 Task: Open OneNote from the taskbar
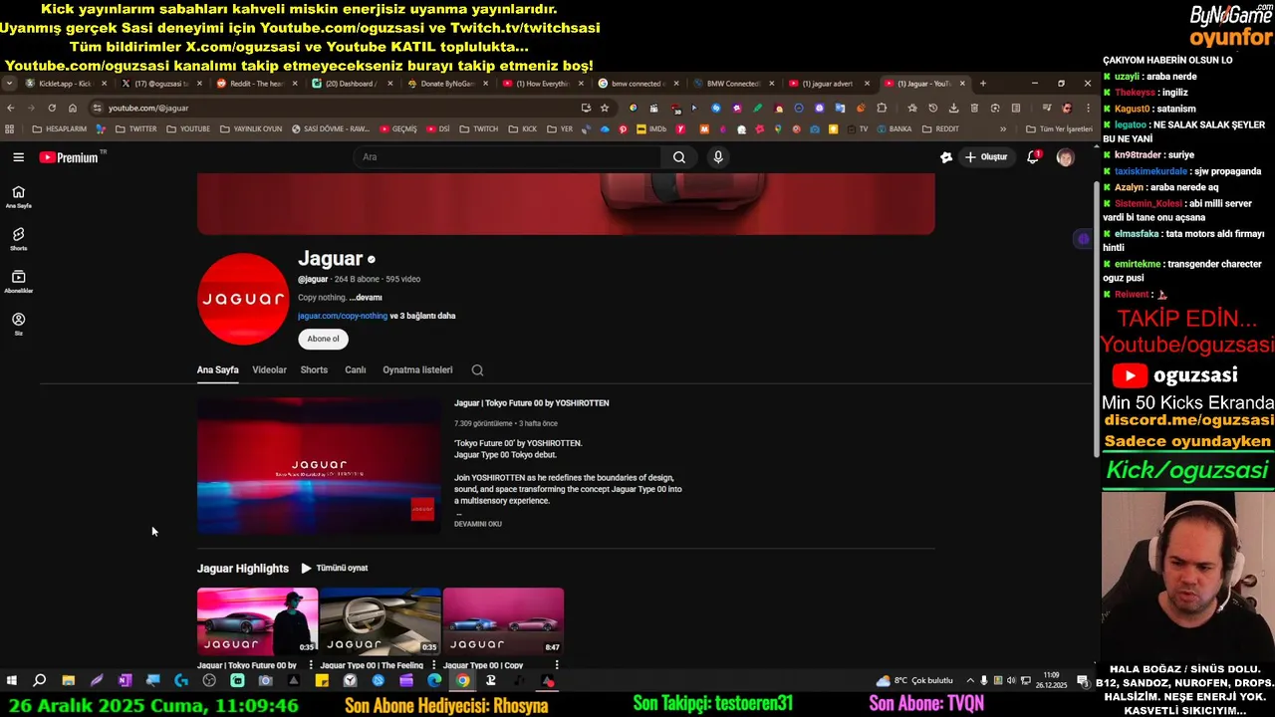click(x=125, y=681)
